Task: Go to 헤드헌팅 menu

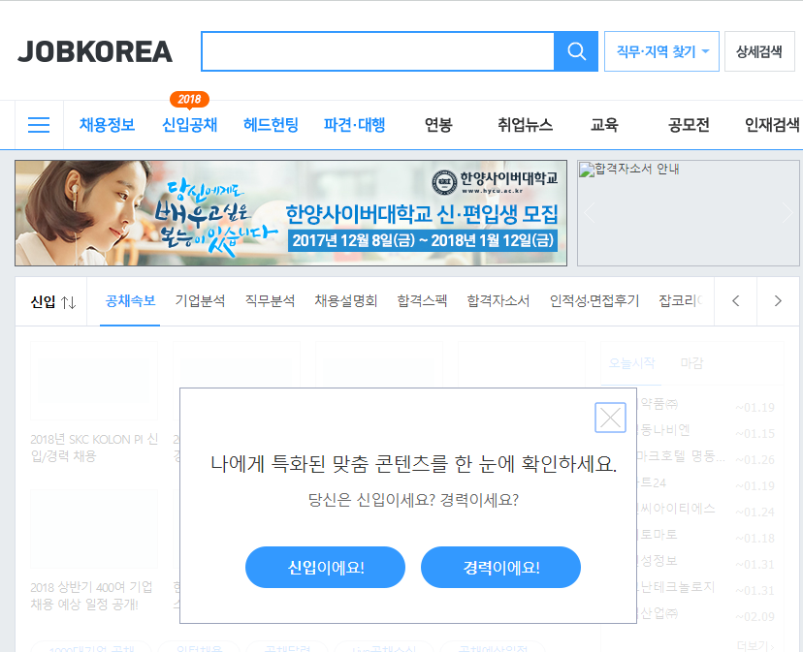Action: coord(271,125)
